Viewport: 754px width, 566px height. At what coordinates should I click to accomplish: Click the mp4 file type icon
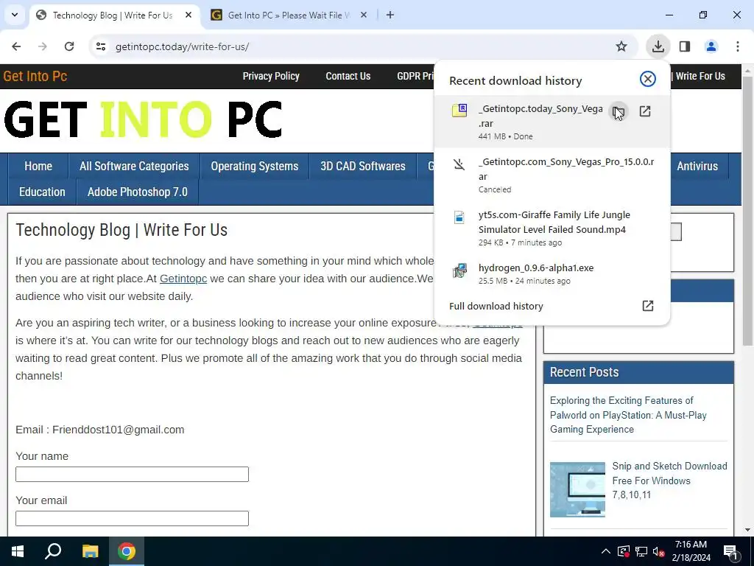459,217
